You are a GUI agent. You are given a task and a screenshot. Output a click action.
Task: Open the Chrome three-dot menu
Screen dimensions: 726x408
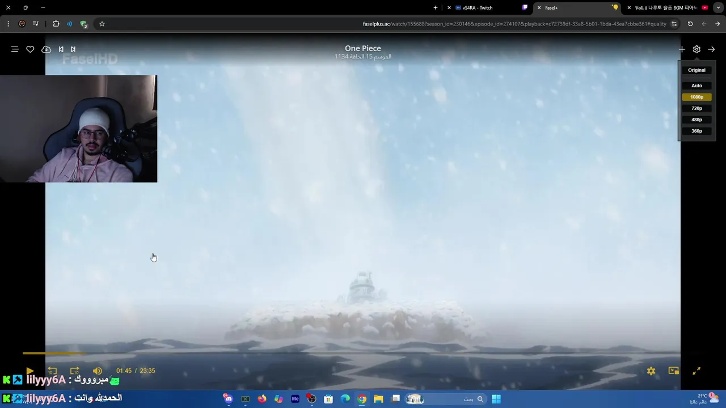(x=8, y=24)
